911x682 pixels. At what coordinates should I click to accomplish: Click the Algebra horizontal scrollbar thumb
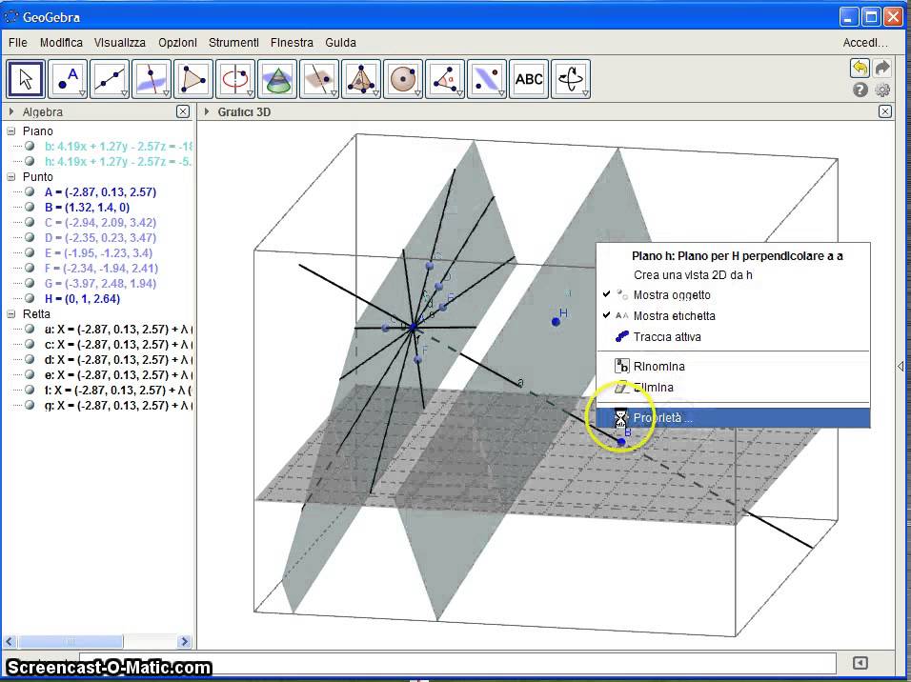point(71,641)
